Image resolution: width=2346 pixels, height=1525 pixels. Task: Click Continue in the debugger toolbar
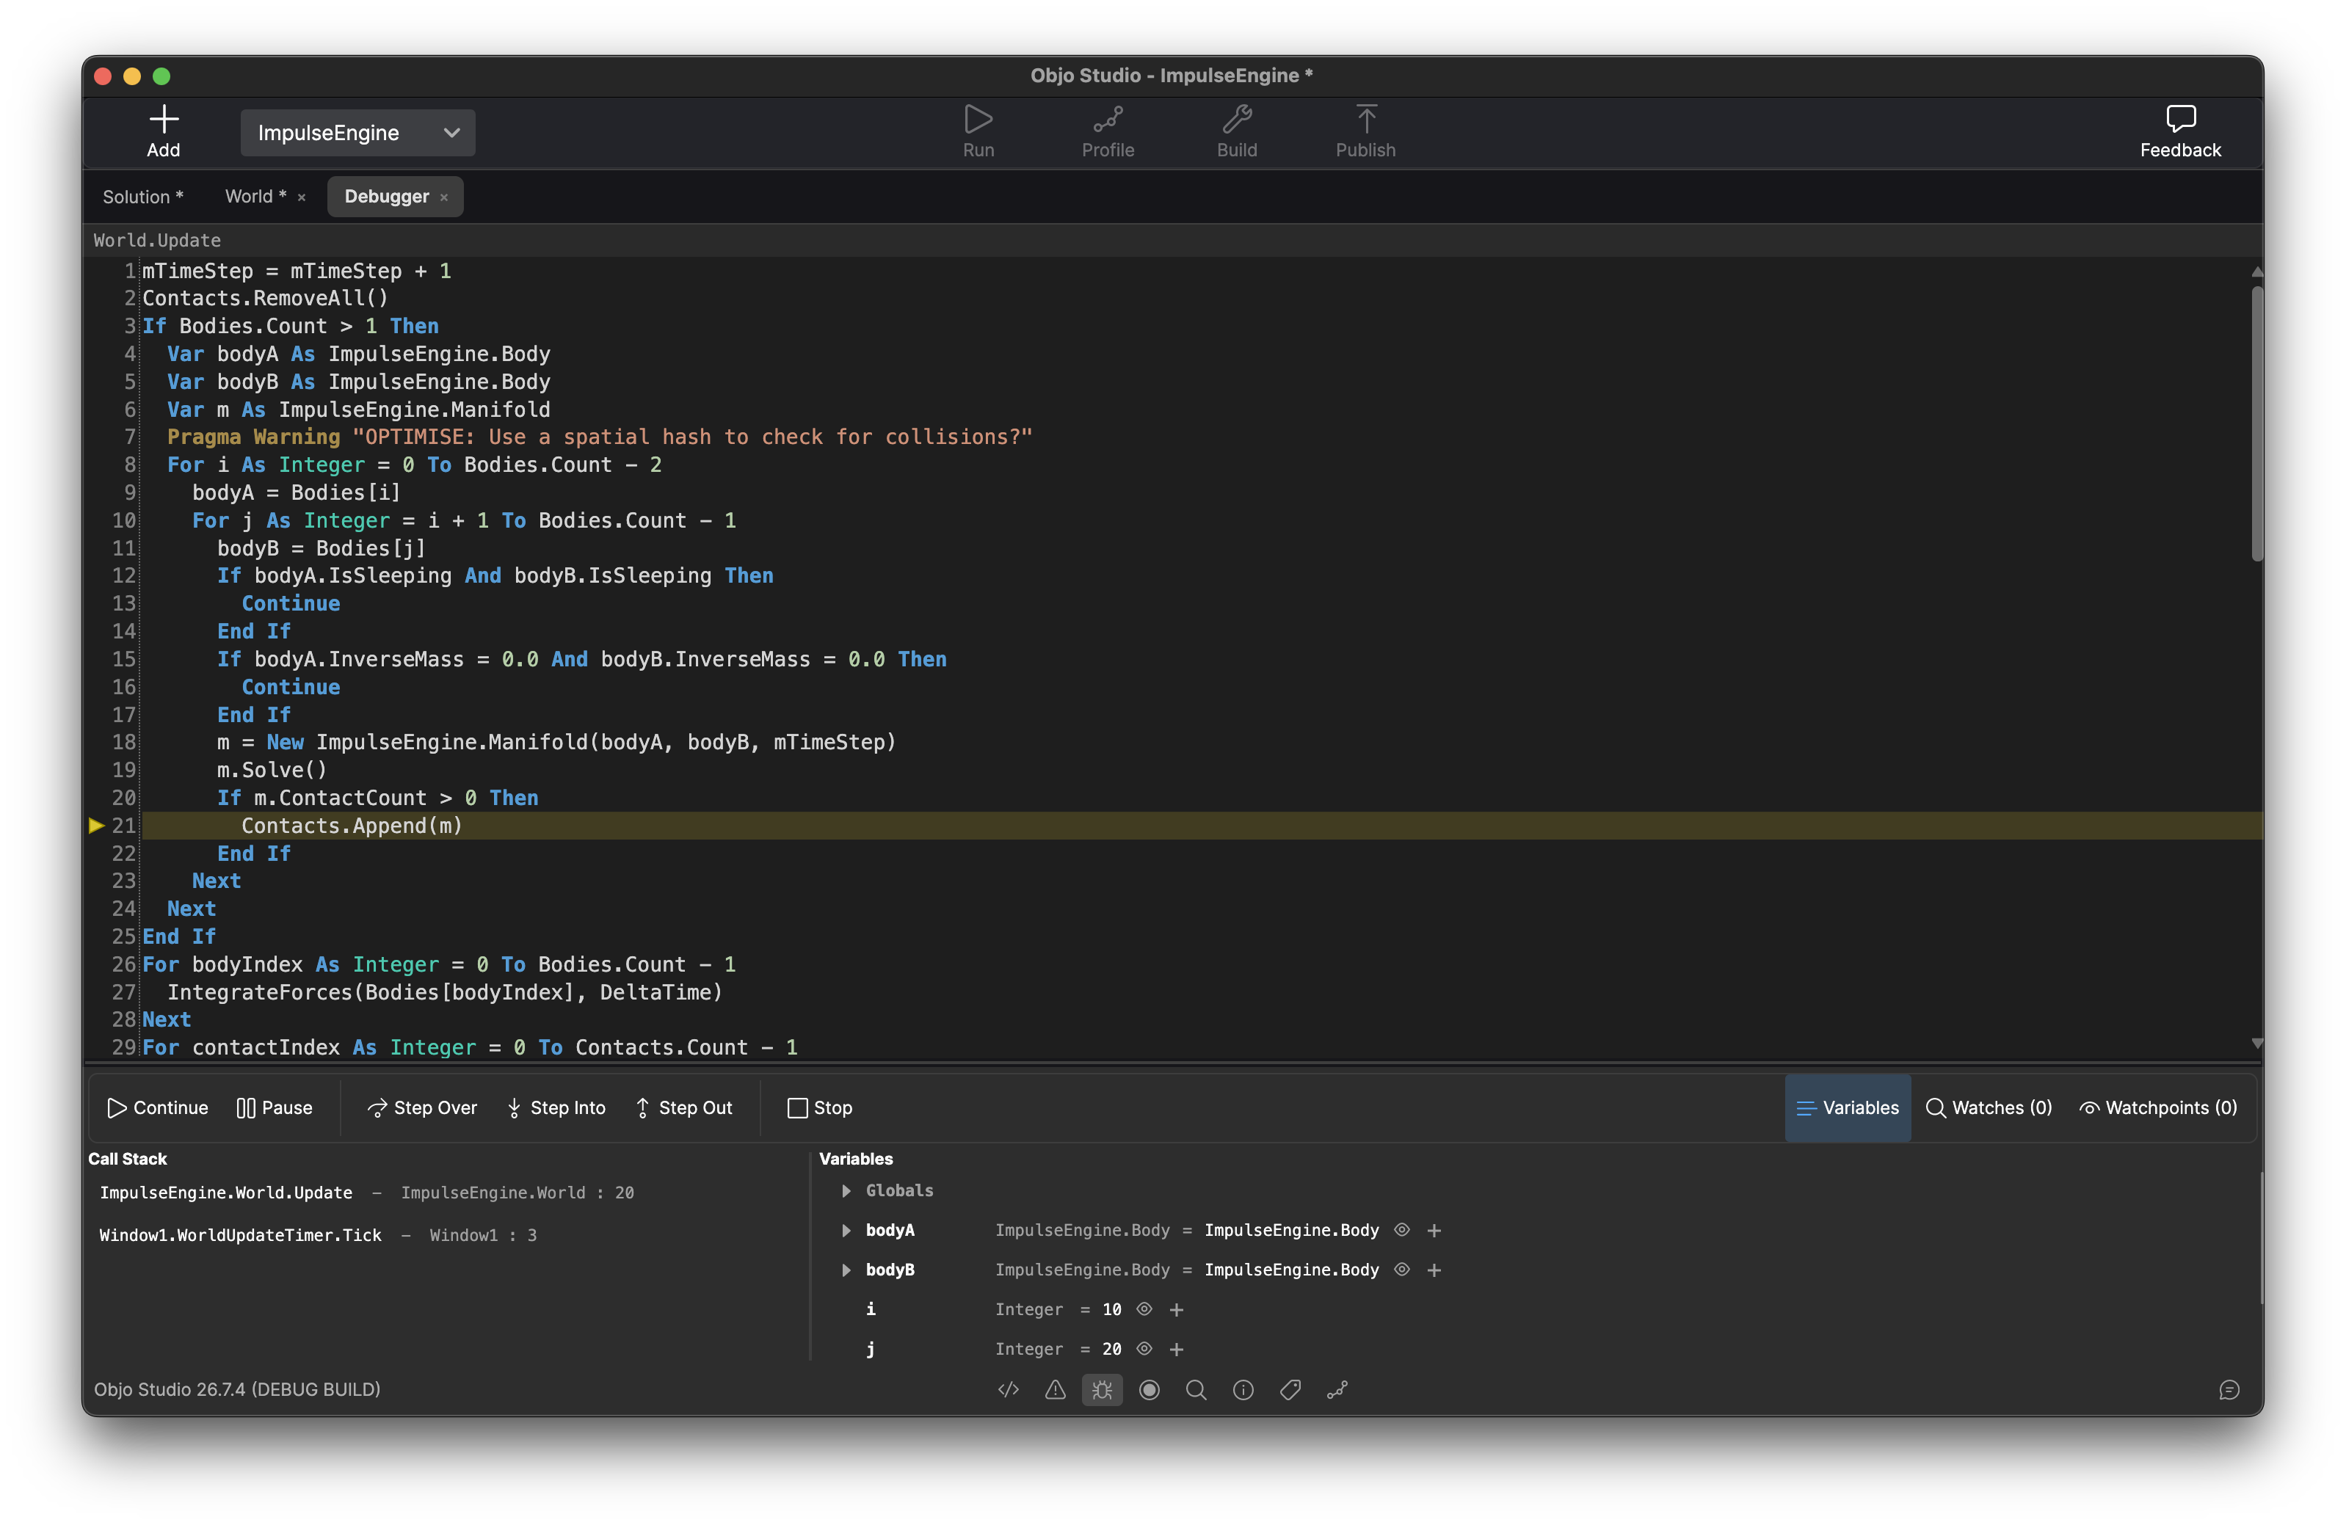pos(158,1108)
